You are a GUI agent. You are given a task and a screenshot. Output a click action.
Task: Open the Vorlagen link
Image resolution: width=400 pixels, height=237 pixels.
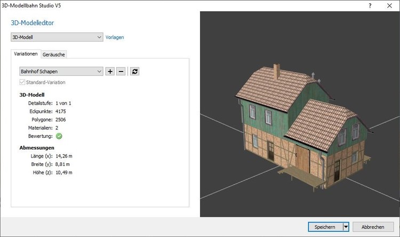[115, 37]
